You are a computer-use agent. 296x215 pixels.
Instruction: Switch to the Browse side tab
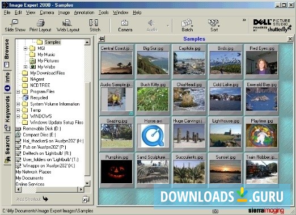point(7,53)
